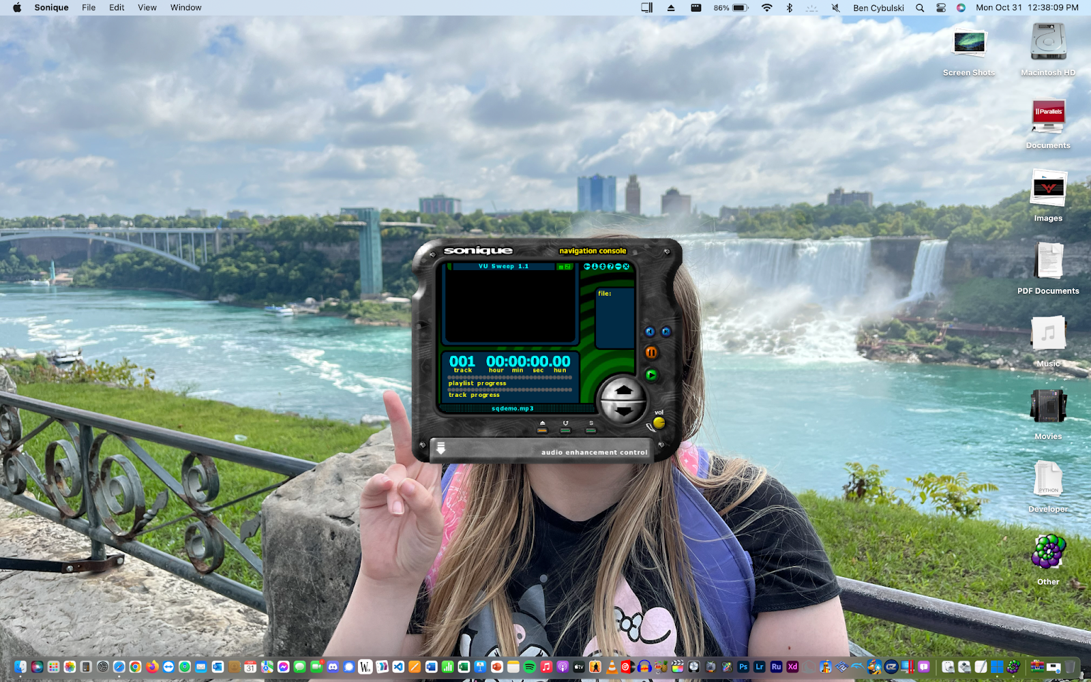Open the Apple menu
1091x682 pixels.
click(17, 8)
